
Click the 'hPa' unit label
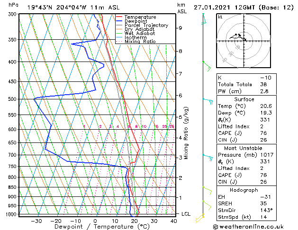13,5
